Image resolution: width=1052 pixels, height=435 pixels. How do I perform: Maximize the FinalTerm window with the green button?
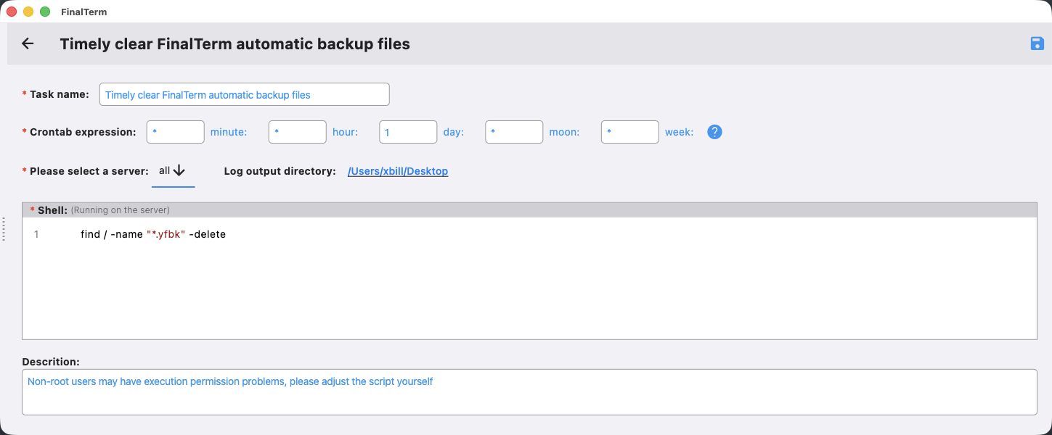tap(45, 12)
